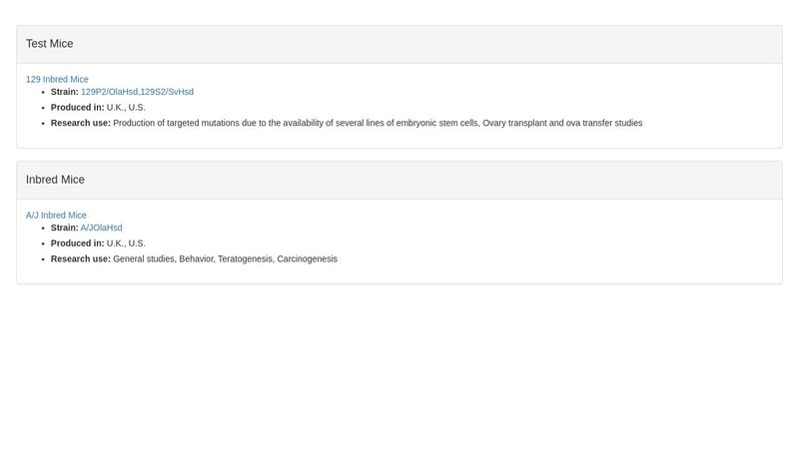This screenshot has height=449, width=799.
Task: Click the U.K., U.S. text in Inbred Mice panel
Action: coord(126,243)
